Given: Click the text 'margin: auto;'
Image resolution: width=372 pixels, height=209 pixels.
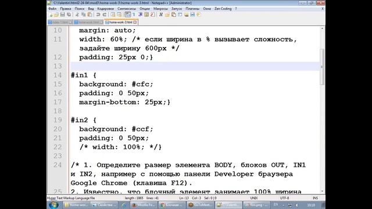Looking at the screenshot, I should coord(108,31).
